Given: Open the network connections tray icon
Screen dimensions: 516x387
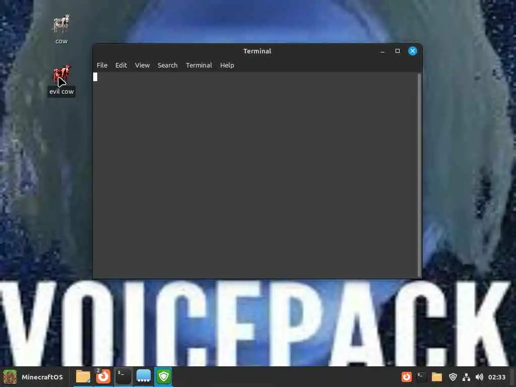Looking at the screenshot, I should 466,377.
